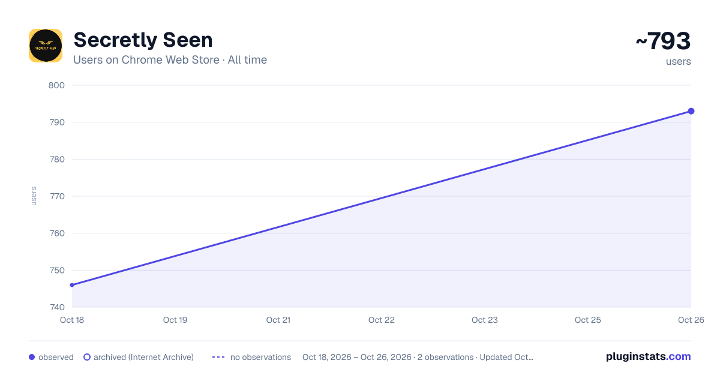Click the '770' y-axis label

(x=56, y=196)
